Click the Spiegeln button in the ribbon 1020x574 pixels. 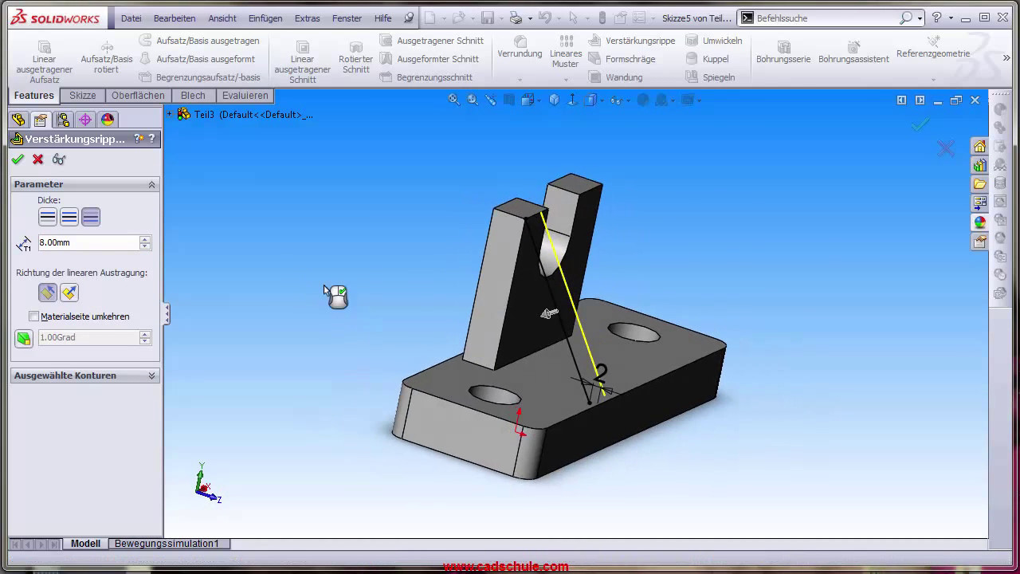(710, 77)
